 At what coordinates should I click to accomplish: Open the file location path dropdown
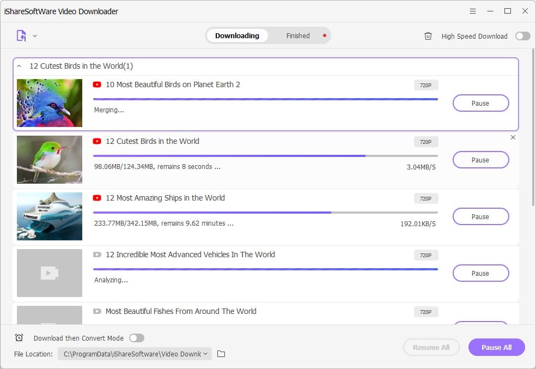204,354
